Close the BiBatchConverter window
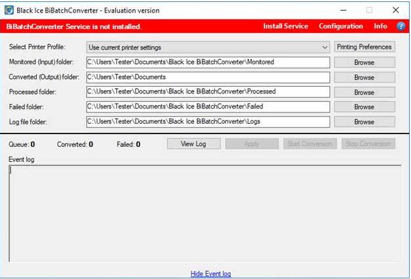Viewport: 411px width, 279px height. click(x=396, y=11)
